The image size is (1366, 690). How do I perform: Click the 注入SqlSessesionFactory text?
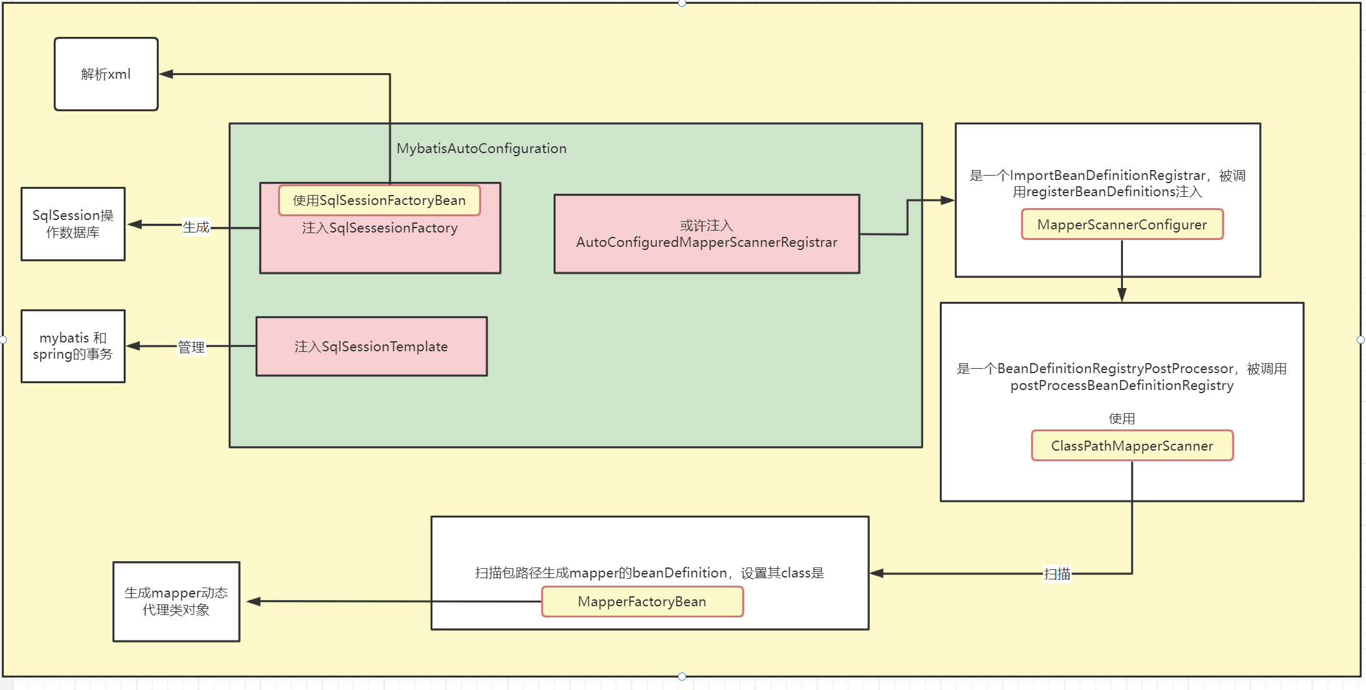380,228
